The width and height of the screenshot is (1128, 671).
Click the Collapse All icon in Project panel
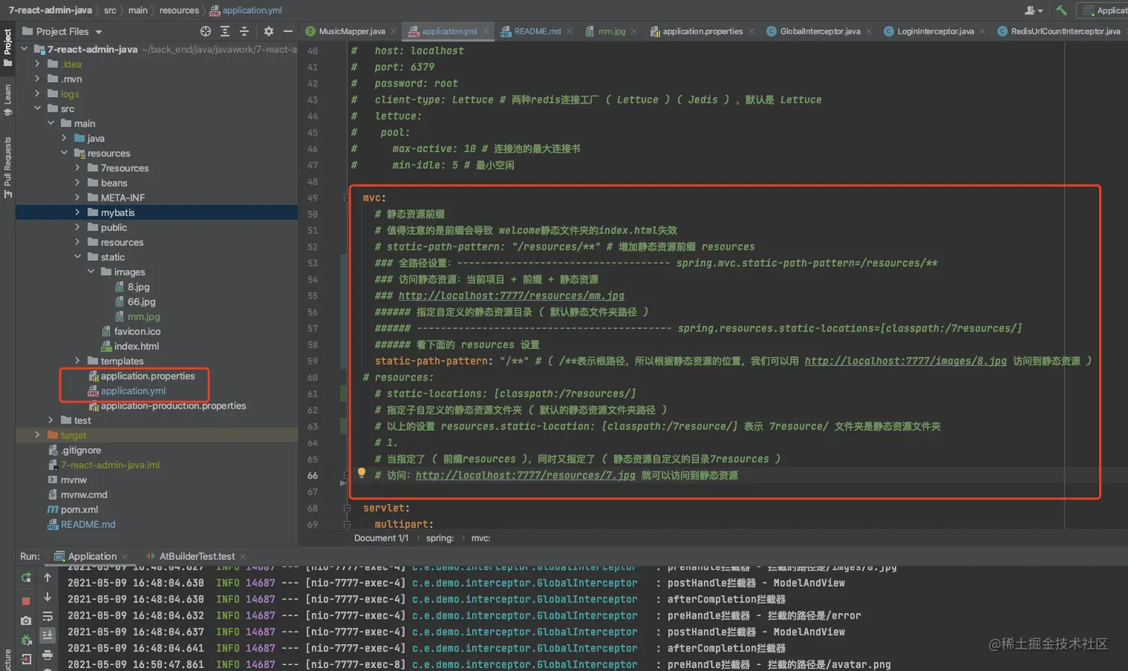click(x=244, y=31)
